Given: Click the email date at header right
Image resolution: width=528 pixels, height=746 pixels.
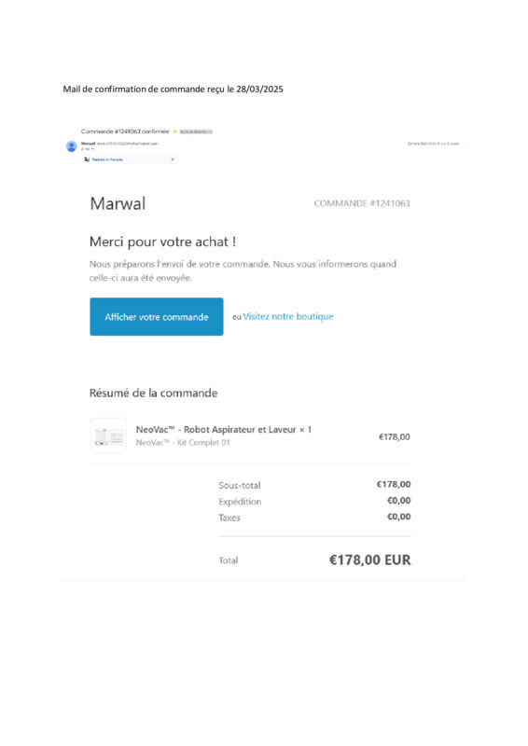Looking at the screenshot, I should pyautogui.click(x=433, y=144).
